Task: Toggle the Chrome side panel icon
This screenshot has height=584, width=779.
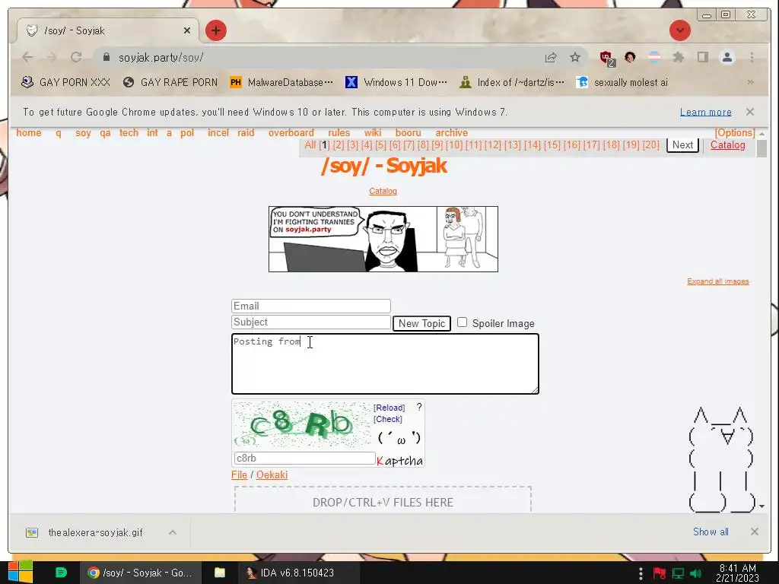Action: click(702, 57)
